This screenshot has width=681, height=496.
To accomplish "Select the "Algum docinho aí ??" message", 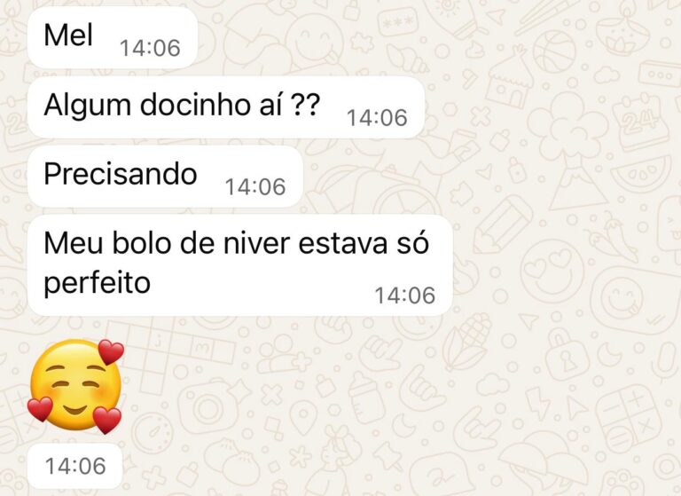I will (226, 107).
